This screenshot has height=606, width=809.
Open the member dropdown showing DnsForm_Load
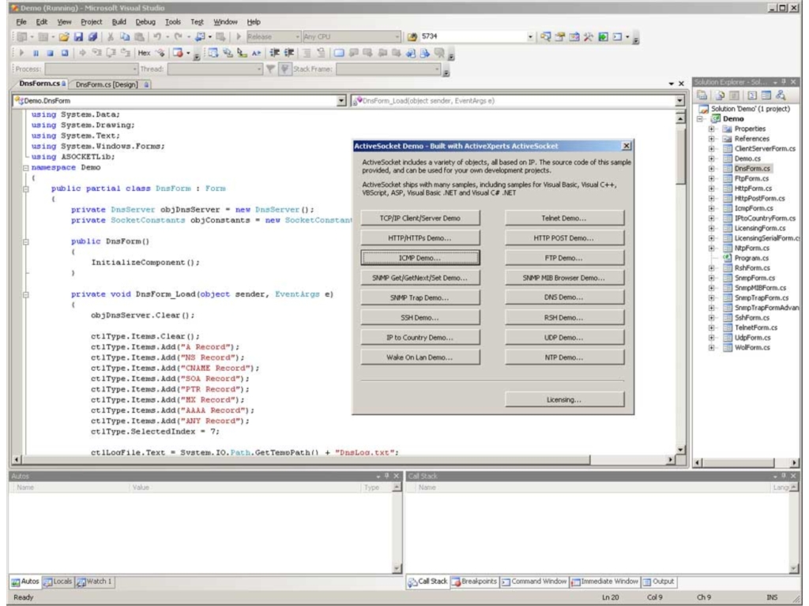[679, 101]
